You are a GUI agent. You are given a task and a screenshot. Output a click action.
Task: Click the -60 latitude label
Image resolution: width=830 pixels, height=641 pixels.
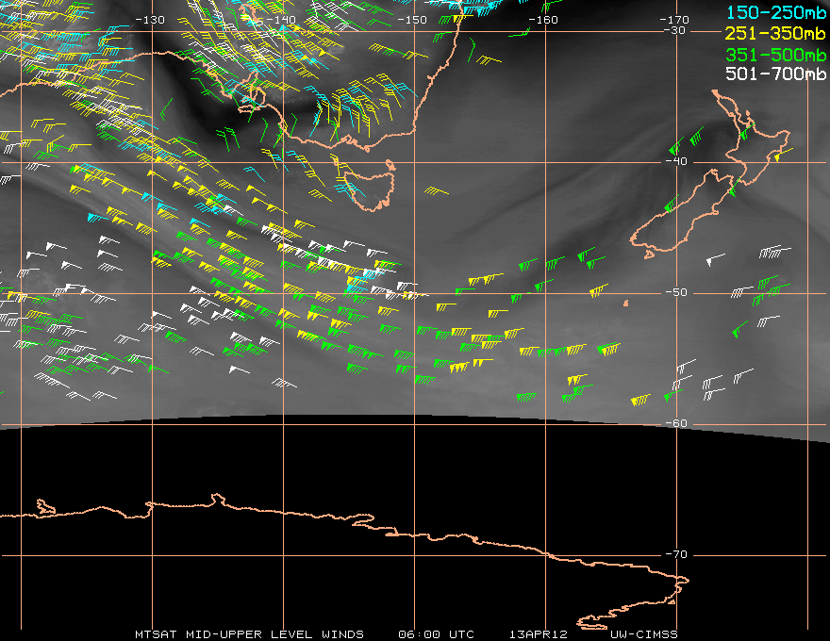[x=676, y=423]
